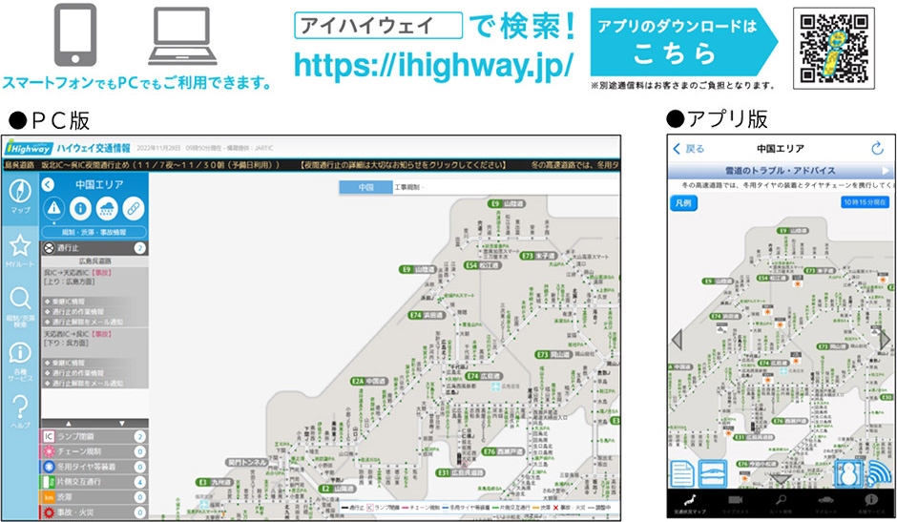Tap the info services tab in app bottom bar
Screen dimensions: 897x522
coord(870,504)
